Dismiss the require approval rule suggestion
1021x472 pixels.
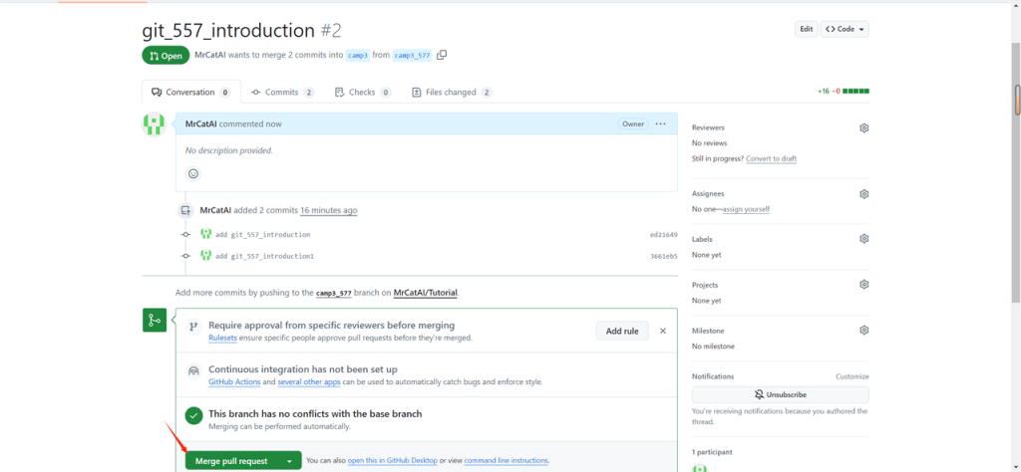tap(663, 331)
